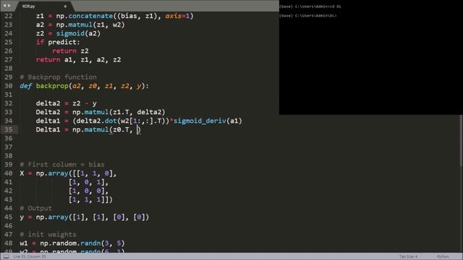Click 'if predict:' on line 25

click(x=58, y=42)
